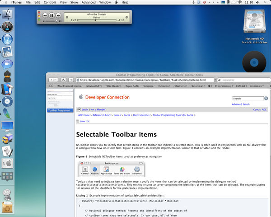The width and height of the screenshot is (271, 217).
Task: Open the Dashboard gauge icon in dock
Action: tap(7, 27)
